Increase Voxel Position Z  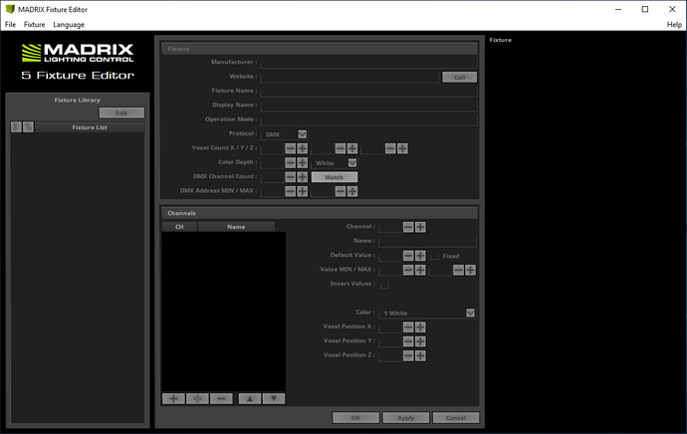pyautogui.click(x=420, y=355)
